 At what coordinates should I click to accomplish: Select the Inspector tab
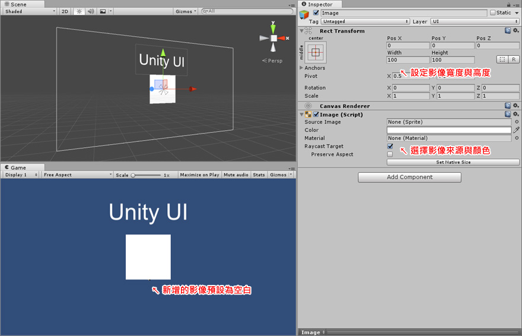click(319, 4)
